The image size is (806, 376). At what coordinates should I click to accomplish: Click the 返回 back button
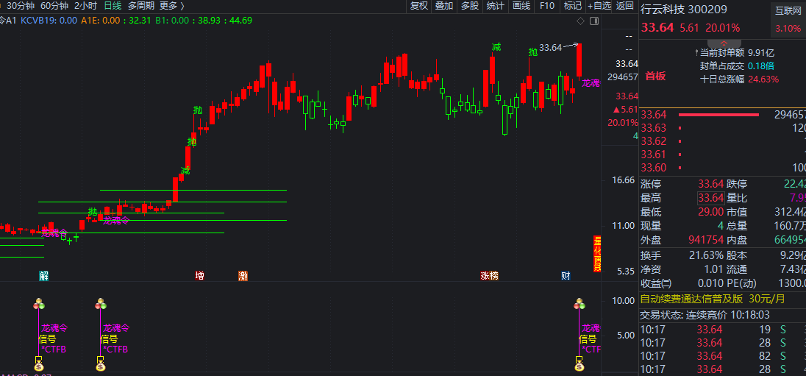[x=625, y=6]
